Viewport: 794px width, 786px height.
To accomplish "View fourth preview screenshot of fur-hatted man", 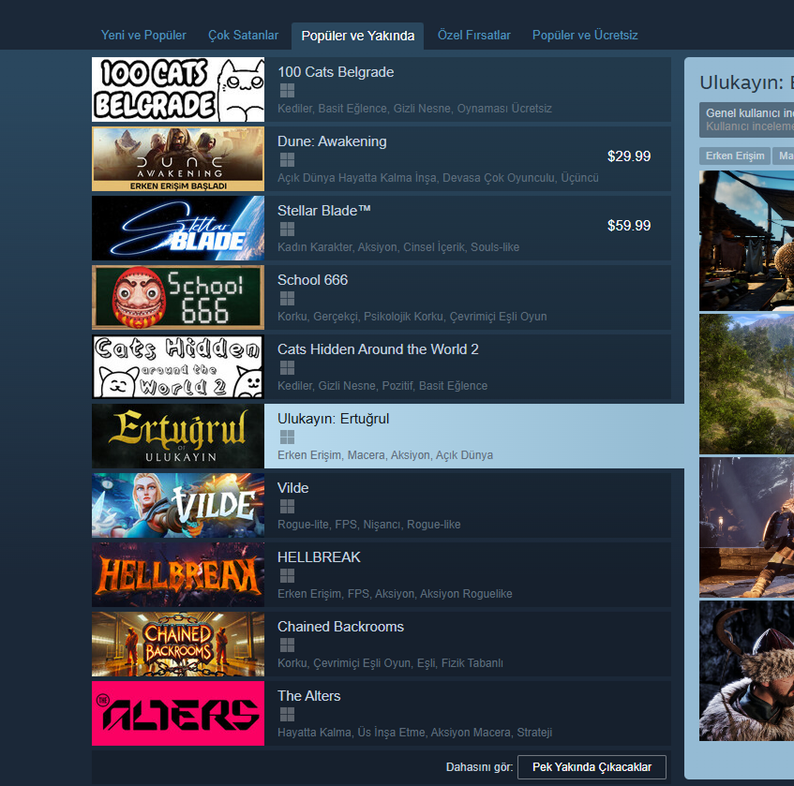I will coord(746,671).
